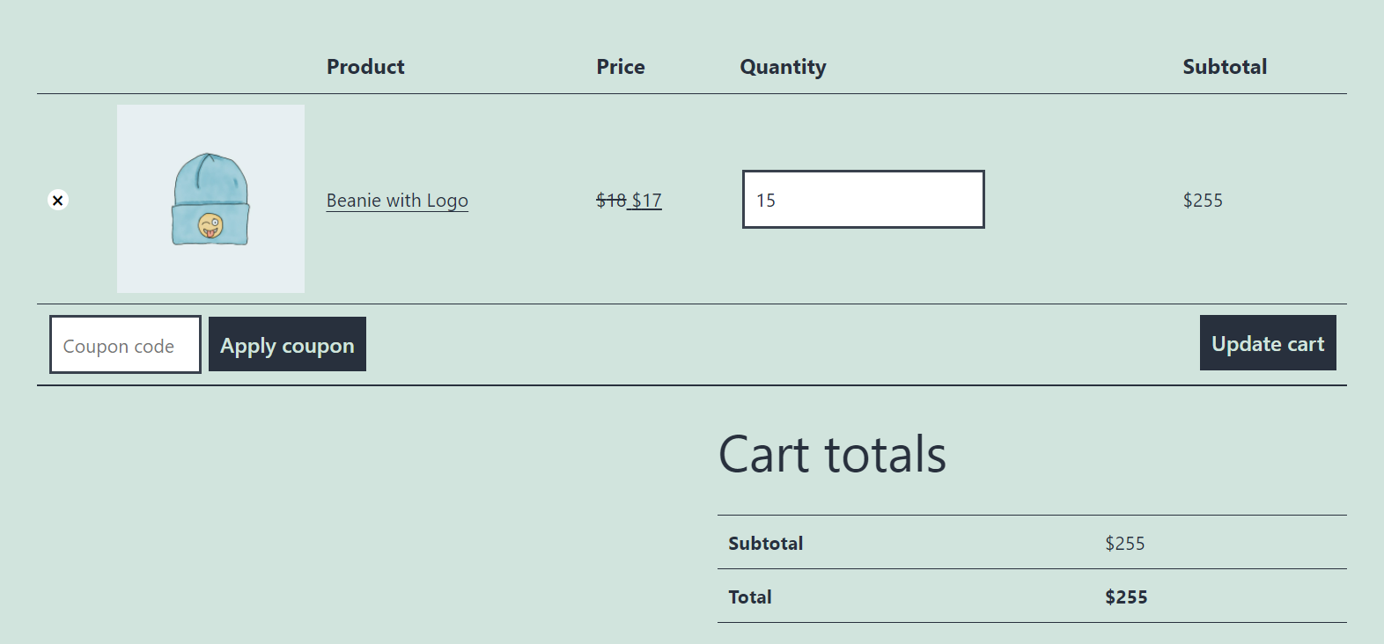This screenshot has width=1384, height=644.
Task: Click the Total label under Cart totals
Action: click(x=750, y=597)
